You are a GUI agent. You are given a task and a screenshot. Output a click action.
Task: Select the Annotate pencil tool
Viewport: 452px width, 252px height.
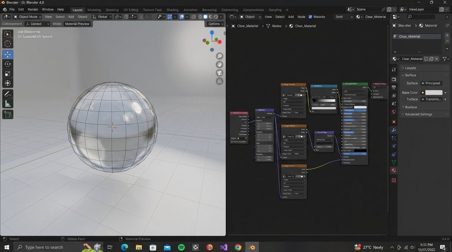(x=8, y=94)
